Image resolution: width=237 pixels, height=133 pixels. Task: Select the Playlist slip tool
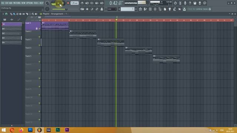(24, 14)
